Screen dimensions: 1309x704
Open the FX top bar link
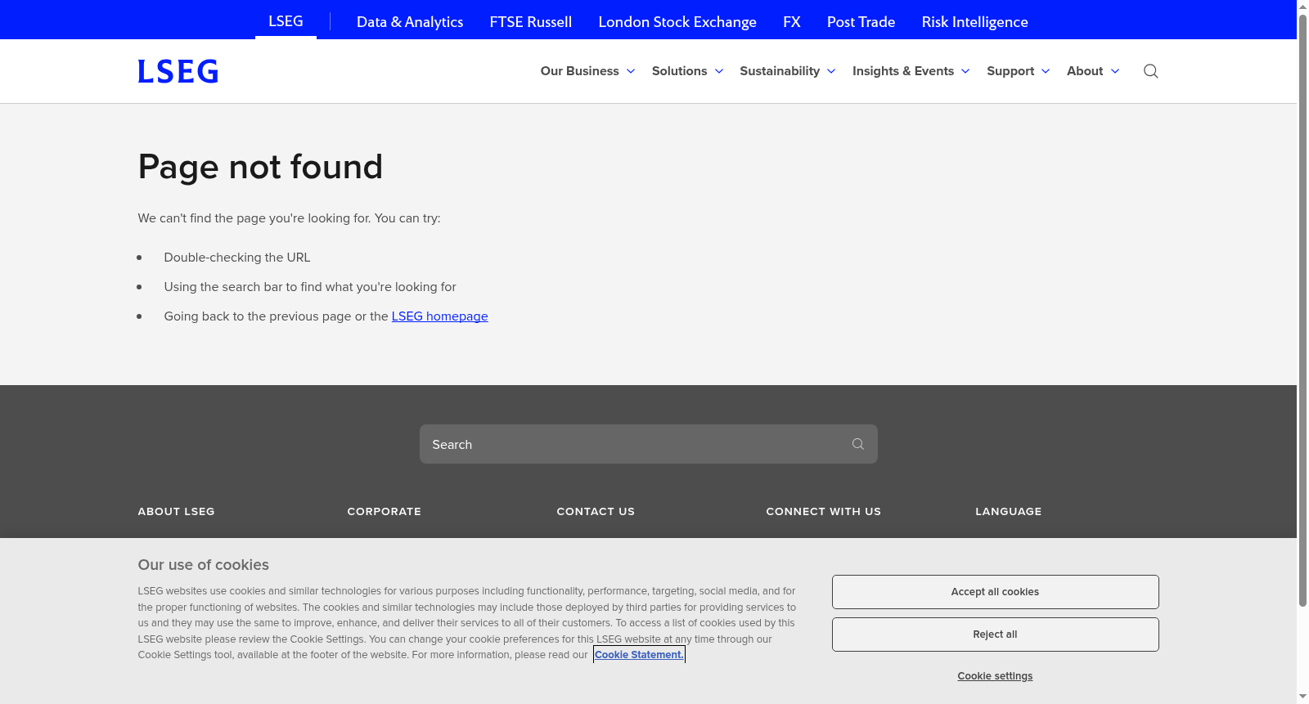(x=791, y=22)
